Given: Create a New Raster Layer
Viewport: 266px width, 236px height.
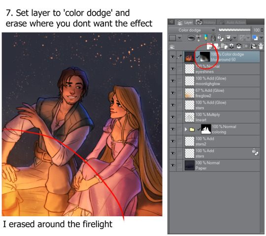Looking at the screenshot, I should (x=210, y=46).
